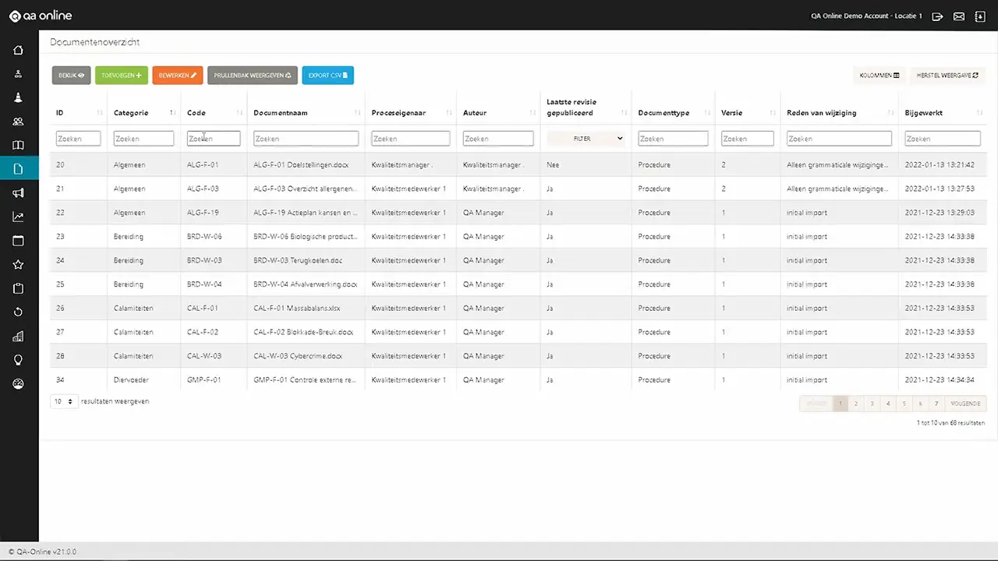The height and width of the screenshot is (561, 998).
Task: Click the circular arrow sidebar icon
Action: [19, 312]
